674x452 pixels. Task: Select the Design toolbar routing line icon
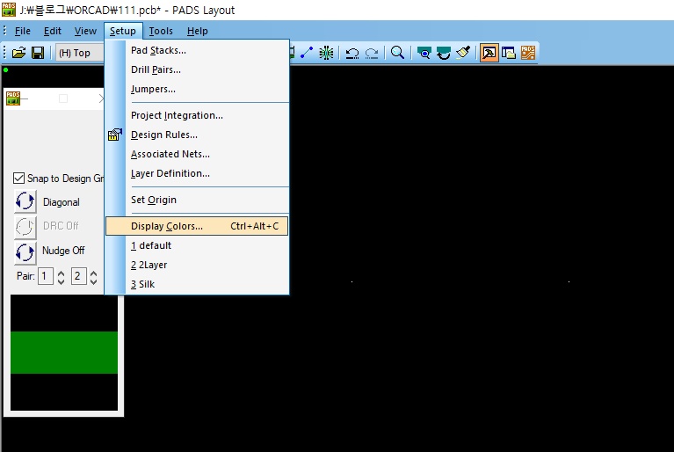[307, 53]
